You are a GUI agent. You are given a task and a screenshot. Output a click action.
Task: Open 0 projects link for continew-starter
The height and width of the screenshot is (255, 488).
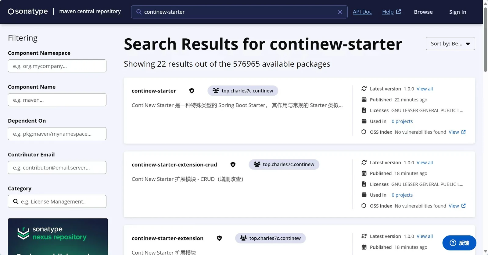point(402,121)
